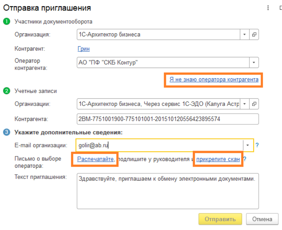Expand the participant Организация dropdown arrow
The image size is (282, 230).
point(244,34)
